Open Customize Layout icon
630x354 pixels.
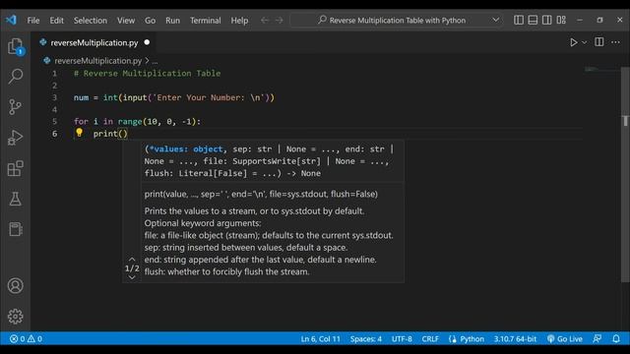(x=561, y=20)
